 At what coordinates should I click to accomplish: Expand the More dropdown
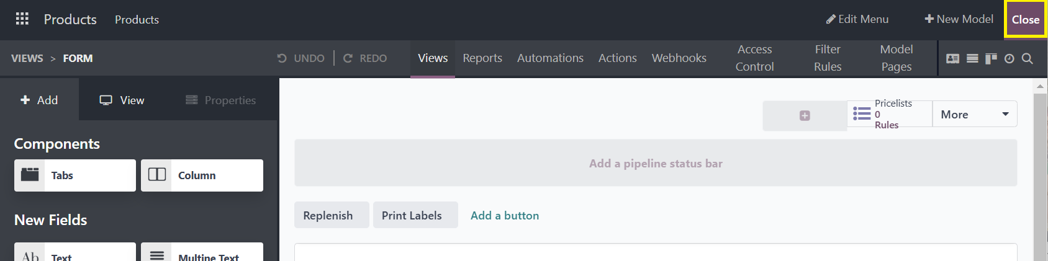coord(975,114)
